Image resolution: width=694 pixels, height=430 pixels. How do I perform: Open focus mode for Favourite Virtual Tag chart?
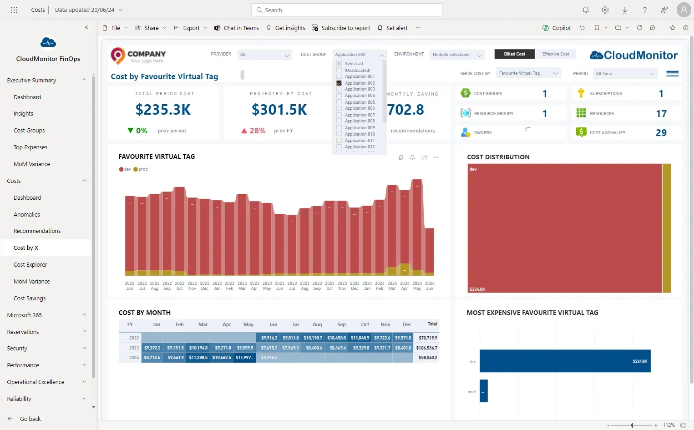point(424,157)
